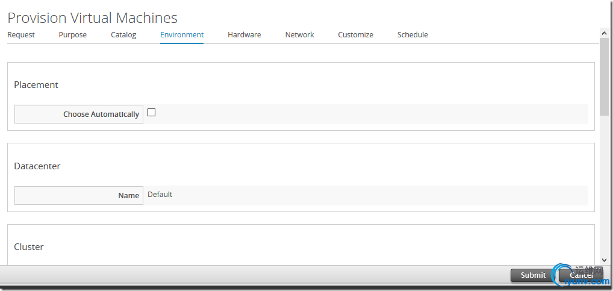Click the vertical scrollbar thumb
613x291 pixels.
point(604,75)
